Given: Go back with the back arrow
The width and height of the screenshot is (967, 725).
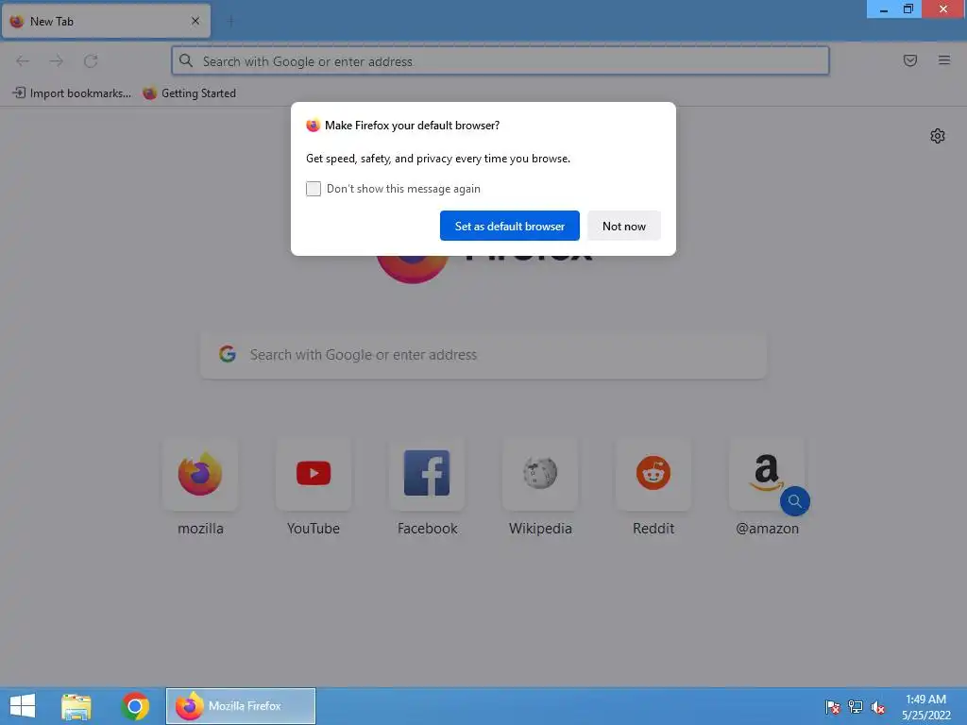Looking at the screenshot, I should [x=23, y=60].
